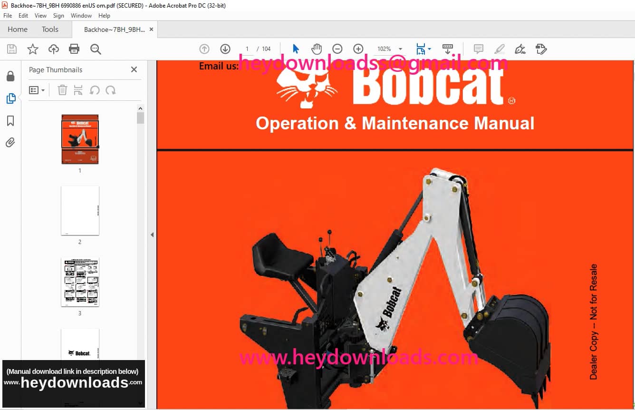The height and width of the screenshot is (410, 635).
Task: Select page 1 thumbnail
Action: coord(80,139)
